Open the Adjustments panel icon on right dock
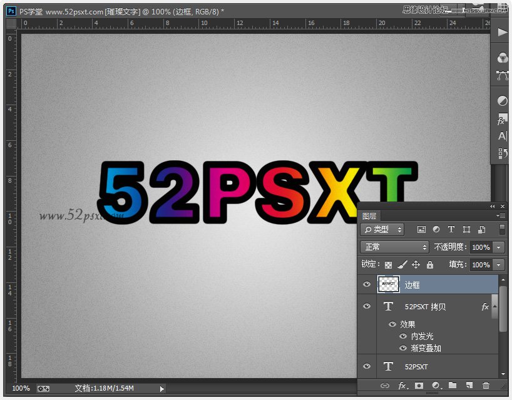The width and height of the screenshot is (512, 400). 502,101
